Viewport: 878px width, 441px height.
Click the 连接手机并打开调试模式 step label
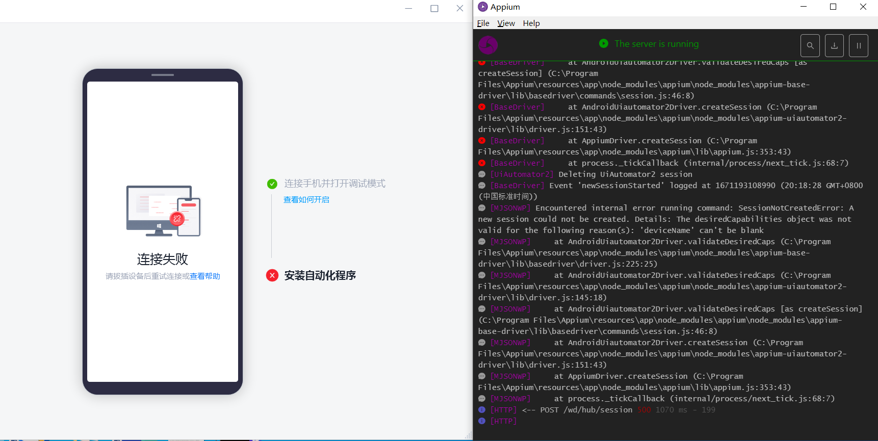(335, 184)
